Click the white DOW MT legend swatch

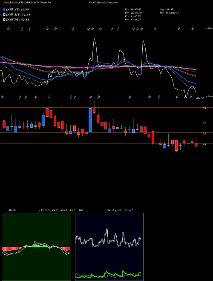tap(5, 15)
